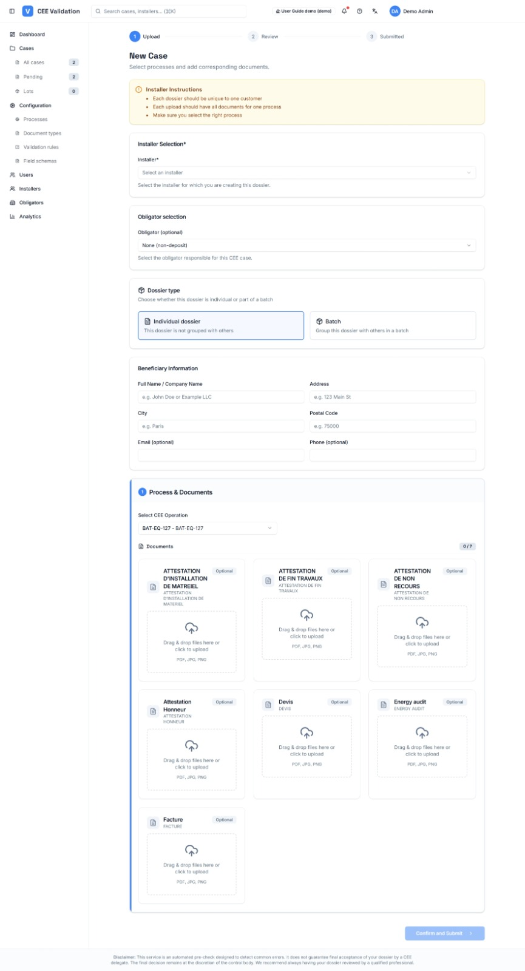Open Pending cases in the sidebar
Image resolution: width=525 pixels, height=971 pixels.
pyautogui.click(x=33, y=77)
